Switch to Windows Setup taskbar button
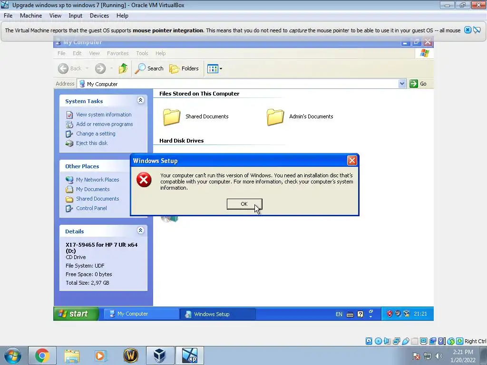 218,314
